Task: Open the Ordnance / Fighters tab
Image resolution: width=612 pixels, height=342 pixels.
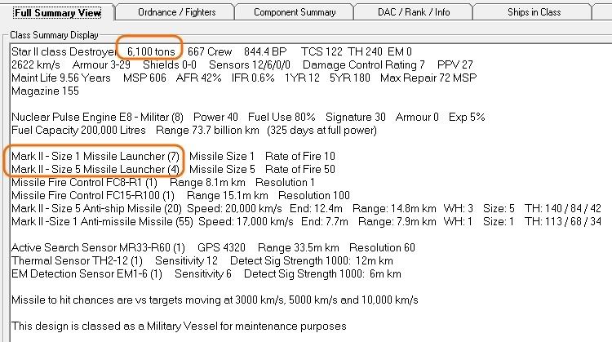Action: (176, 12)
